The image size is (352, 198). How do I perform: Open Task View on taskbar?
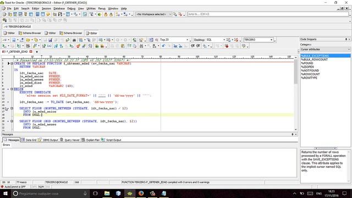[x=95, y=193]
